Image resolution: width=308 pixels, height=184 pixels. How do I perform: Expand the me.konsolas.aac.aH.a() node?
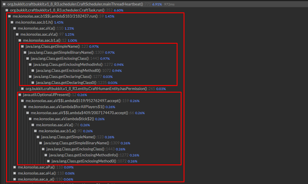pyautogui.click(x=14, y=173)
